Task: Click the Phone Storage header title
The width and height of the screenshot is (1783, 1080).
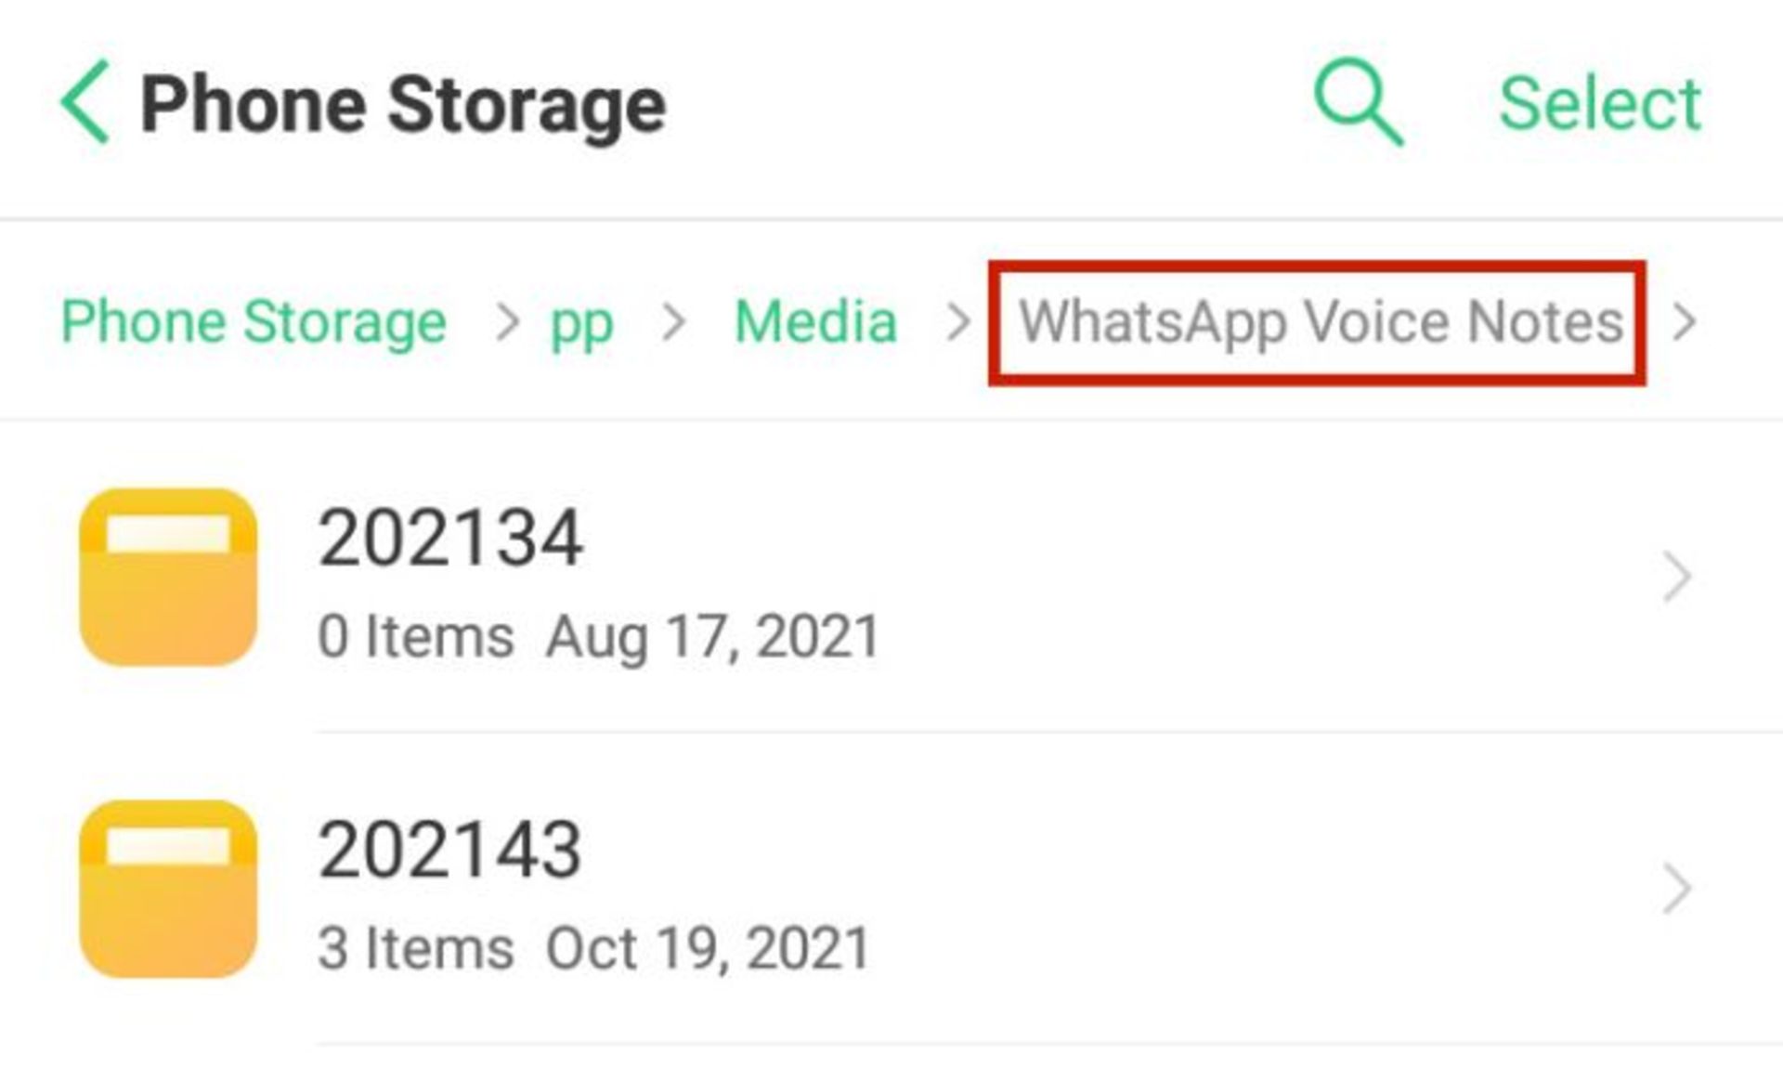Action: click(403, 105)
